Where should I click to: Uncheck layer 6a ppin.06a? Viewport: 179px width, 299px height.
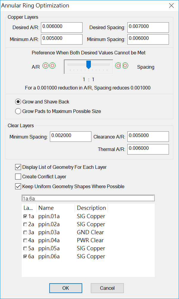click(x=25, y=256)
